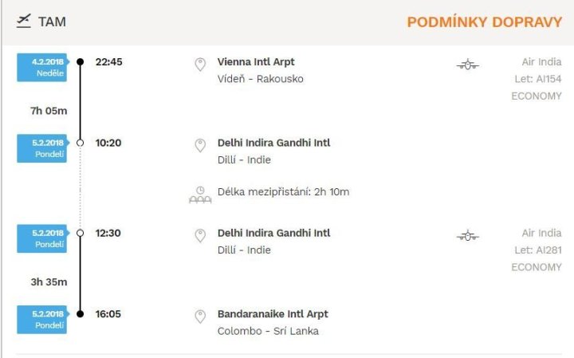Click location pin next to Vienna Intl Arpt
This screenshot has width=574, height=358.
coord(200,64)
